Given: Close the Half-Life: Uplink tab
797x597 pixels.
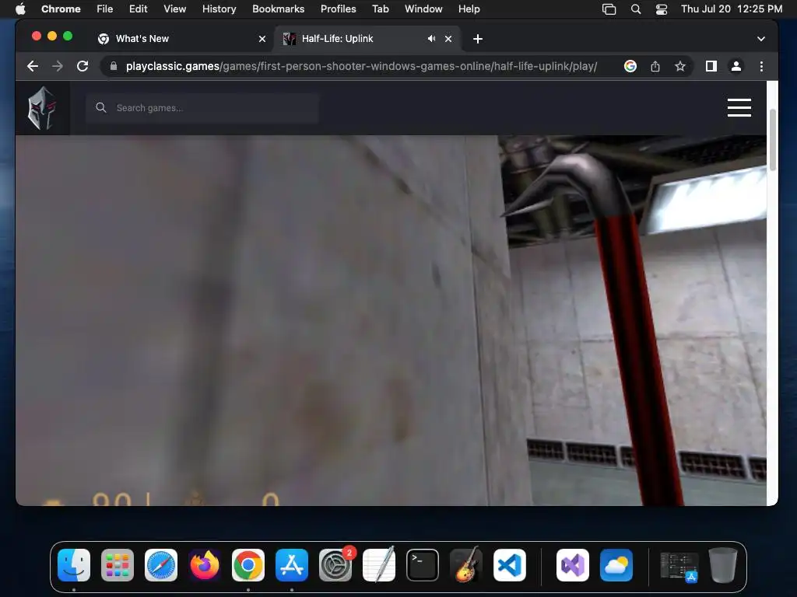Looking at the screenshot, I should [448, 39].
